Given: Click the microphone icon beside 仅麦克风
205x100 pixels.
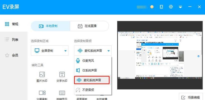Looking at the screenshot, I should 78,61.
